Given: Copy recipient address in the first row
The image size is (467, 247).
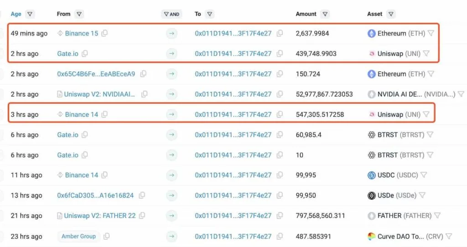Looking at the screenshot, I should pyautogui.click(x=280, y=33).
